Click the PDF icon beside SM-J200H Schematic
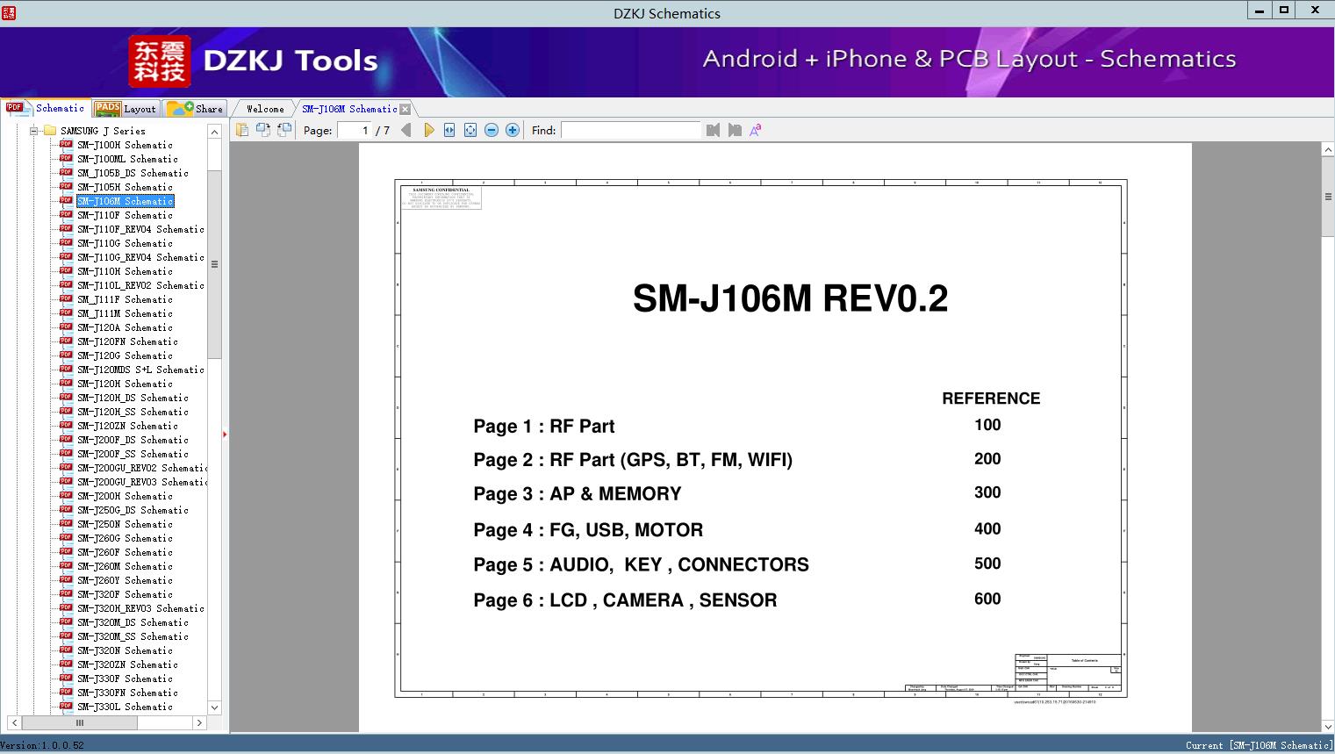The image size is (1335, 754). coord(66,496)
